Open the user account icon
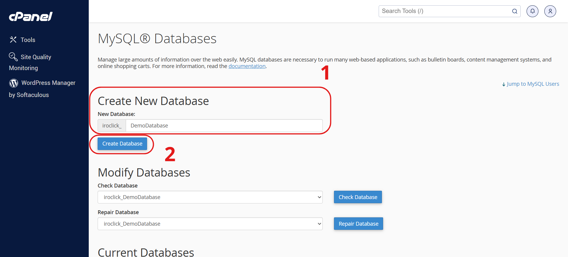 click(550, 11)
